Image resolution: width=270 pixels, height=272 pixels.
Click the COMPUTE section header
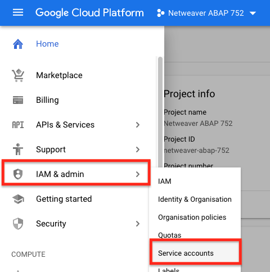pyautogui.click(x=28, y=255)
